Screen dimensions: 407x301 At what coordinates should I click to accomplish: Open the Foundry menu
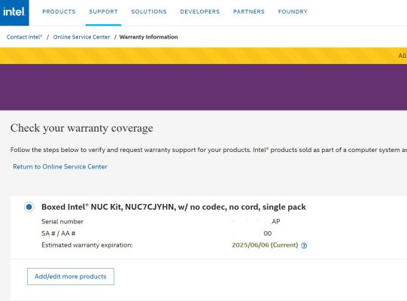[293, 12]
